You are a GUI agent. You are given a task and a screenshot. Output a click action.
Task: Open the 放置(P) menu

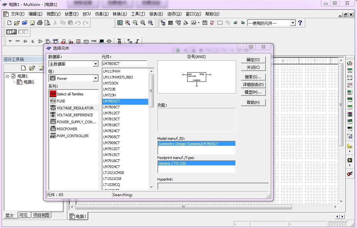tap(72, 14)
